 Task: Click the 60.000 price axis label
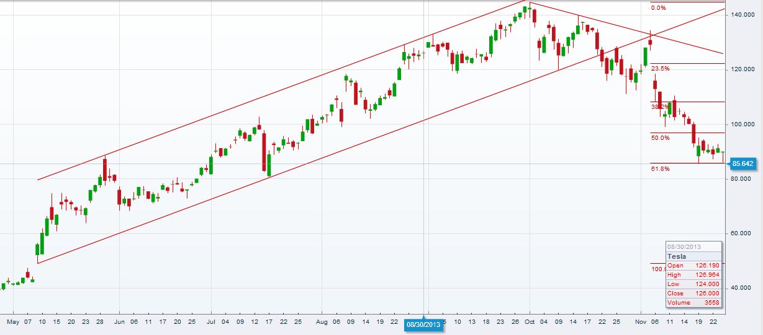(x=744, y=233)
